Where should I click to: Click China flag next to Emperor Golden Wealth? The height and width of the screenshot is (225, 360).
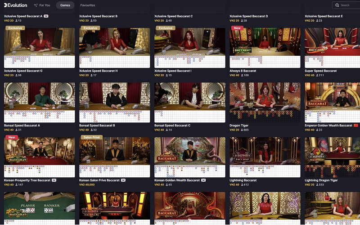point(356,126)
